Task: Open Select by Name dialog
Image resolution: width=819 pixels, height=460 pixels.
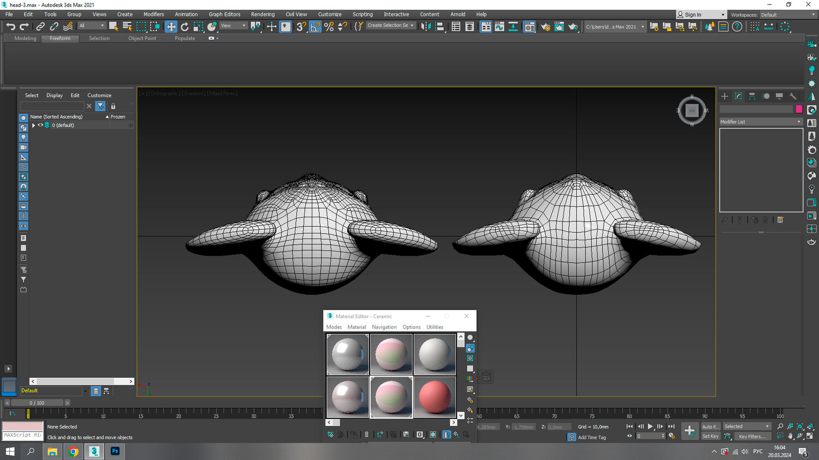Action: tap(127, 26)
